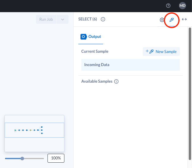Click the info icon beside SELECT (6)

click(x=103, y=19)
